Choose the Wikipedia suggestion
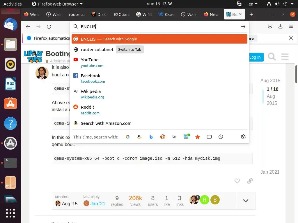 point(159,94)
